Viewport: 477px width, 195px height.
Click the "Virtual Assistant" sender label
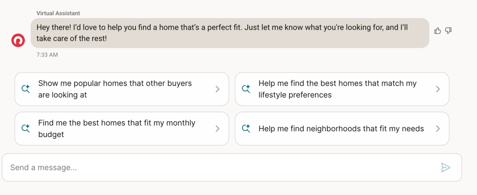point(58,13)
